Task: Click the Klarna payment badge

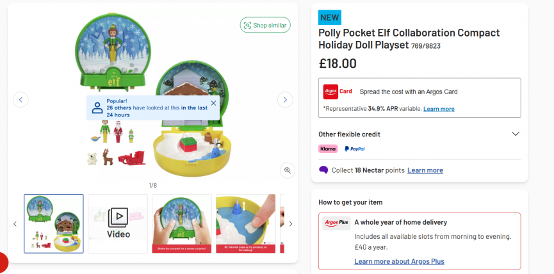Action: pyautogui.click(x=328, y=149)
